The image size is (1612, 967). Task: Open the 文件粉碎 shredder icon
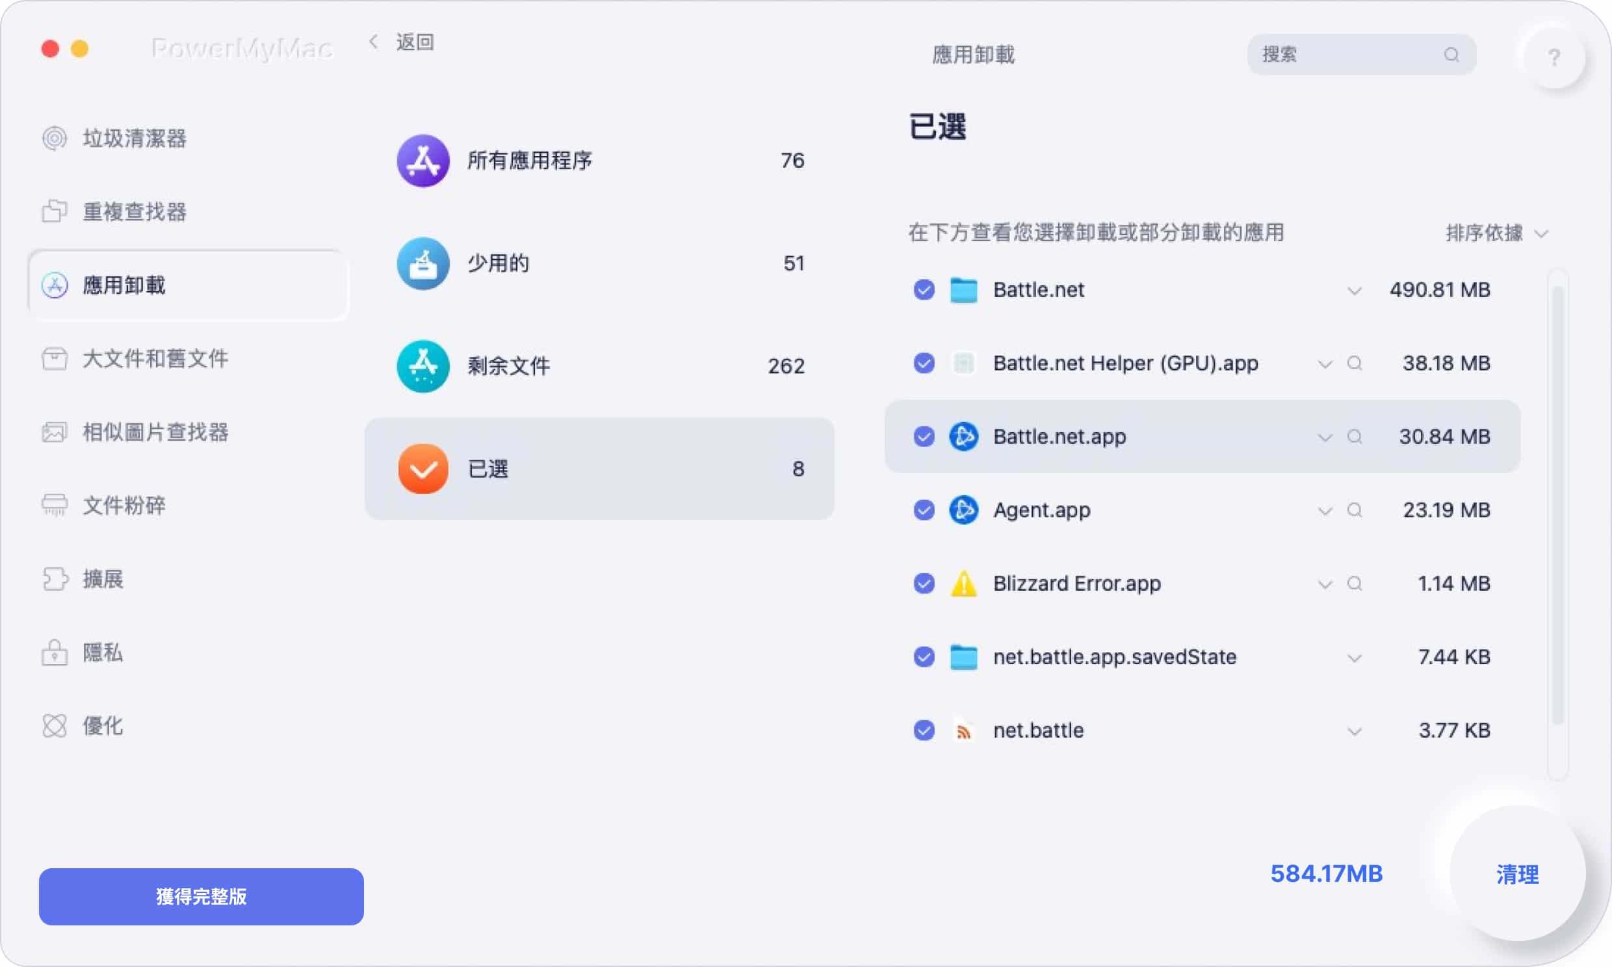pos(55,505)
